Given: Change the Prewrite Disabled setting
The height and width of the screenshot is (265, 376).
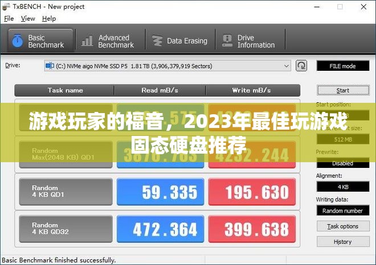Looking at the screenshot, I should 343,163.
